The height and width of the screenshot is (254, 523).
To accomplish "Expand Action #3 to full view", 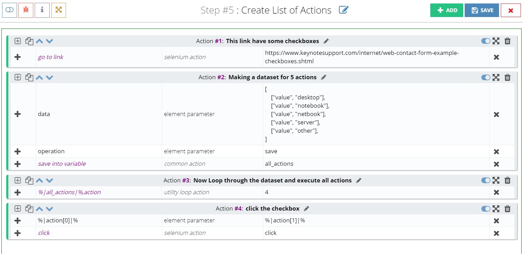I will pos(496,180).
